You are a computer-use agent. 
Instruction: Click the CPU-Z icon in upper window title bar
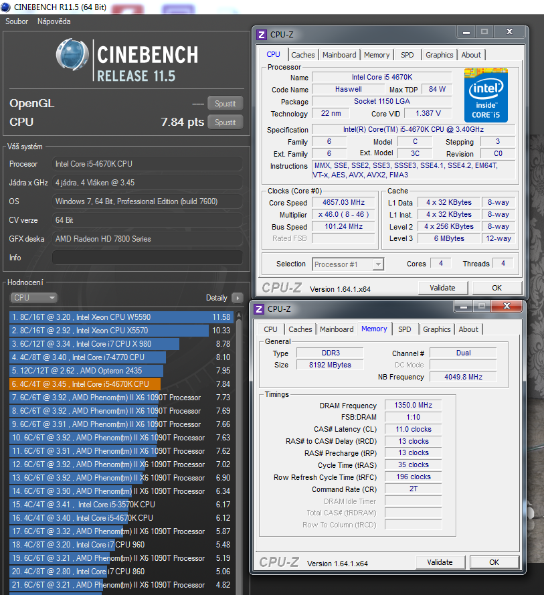[x=262, y=35]
